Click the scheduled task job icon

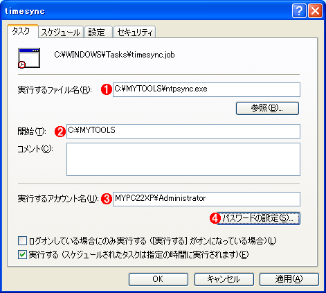[29, 58]
